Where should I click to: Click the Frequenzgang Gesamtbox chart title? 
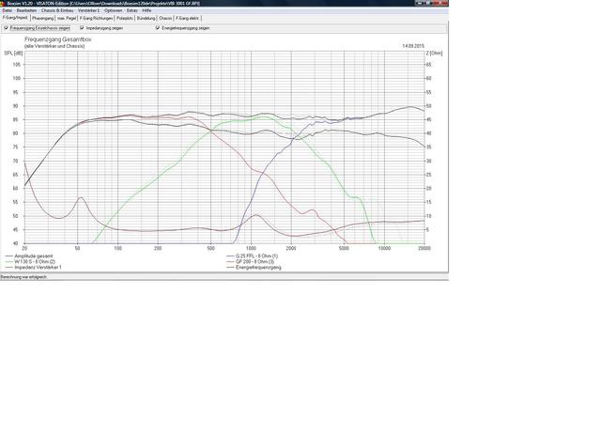tap(58, 39)
